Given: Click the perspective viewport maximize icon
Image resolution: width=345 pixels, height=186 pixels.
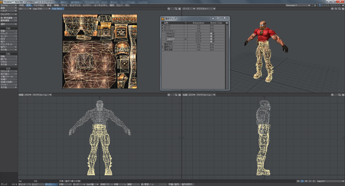Looking at the screenshot, I should pos(343,9).
